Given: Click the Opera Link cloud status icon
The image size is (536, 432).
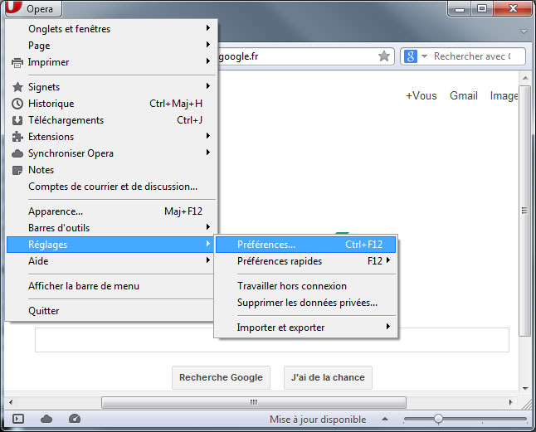Looking at the screenshot, I should (x=46, y=419).
